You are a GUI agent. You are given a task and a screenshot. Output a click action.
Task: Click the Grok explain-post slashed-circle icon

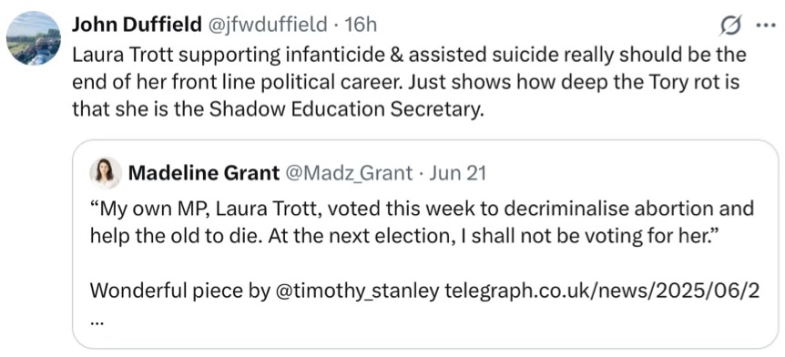click(x=731, y=25)
